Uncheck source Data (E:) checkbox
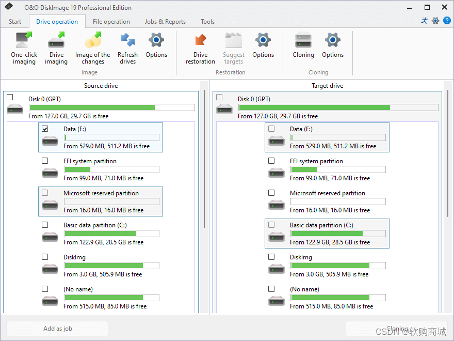 point(45,129)
